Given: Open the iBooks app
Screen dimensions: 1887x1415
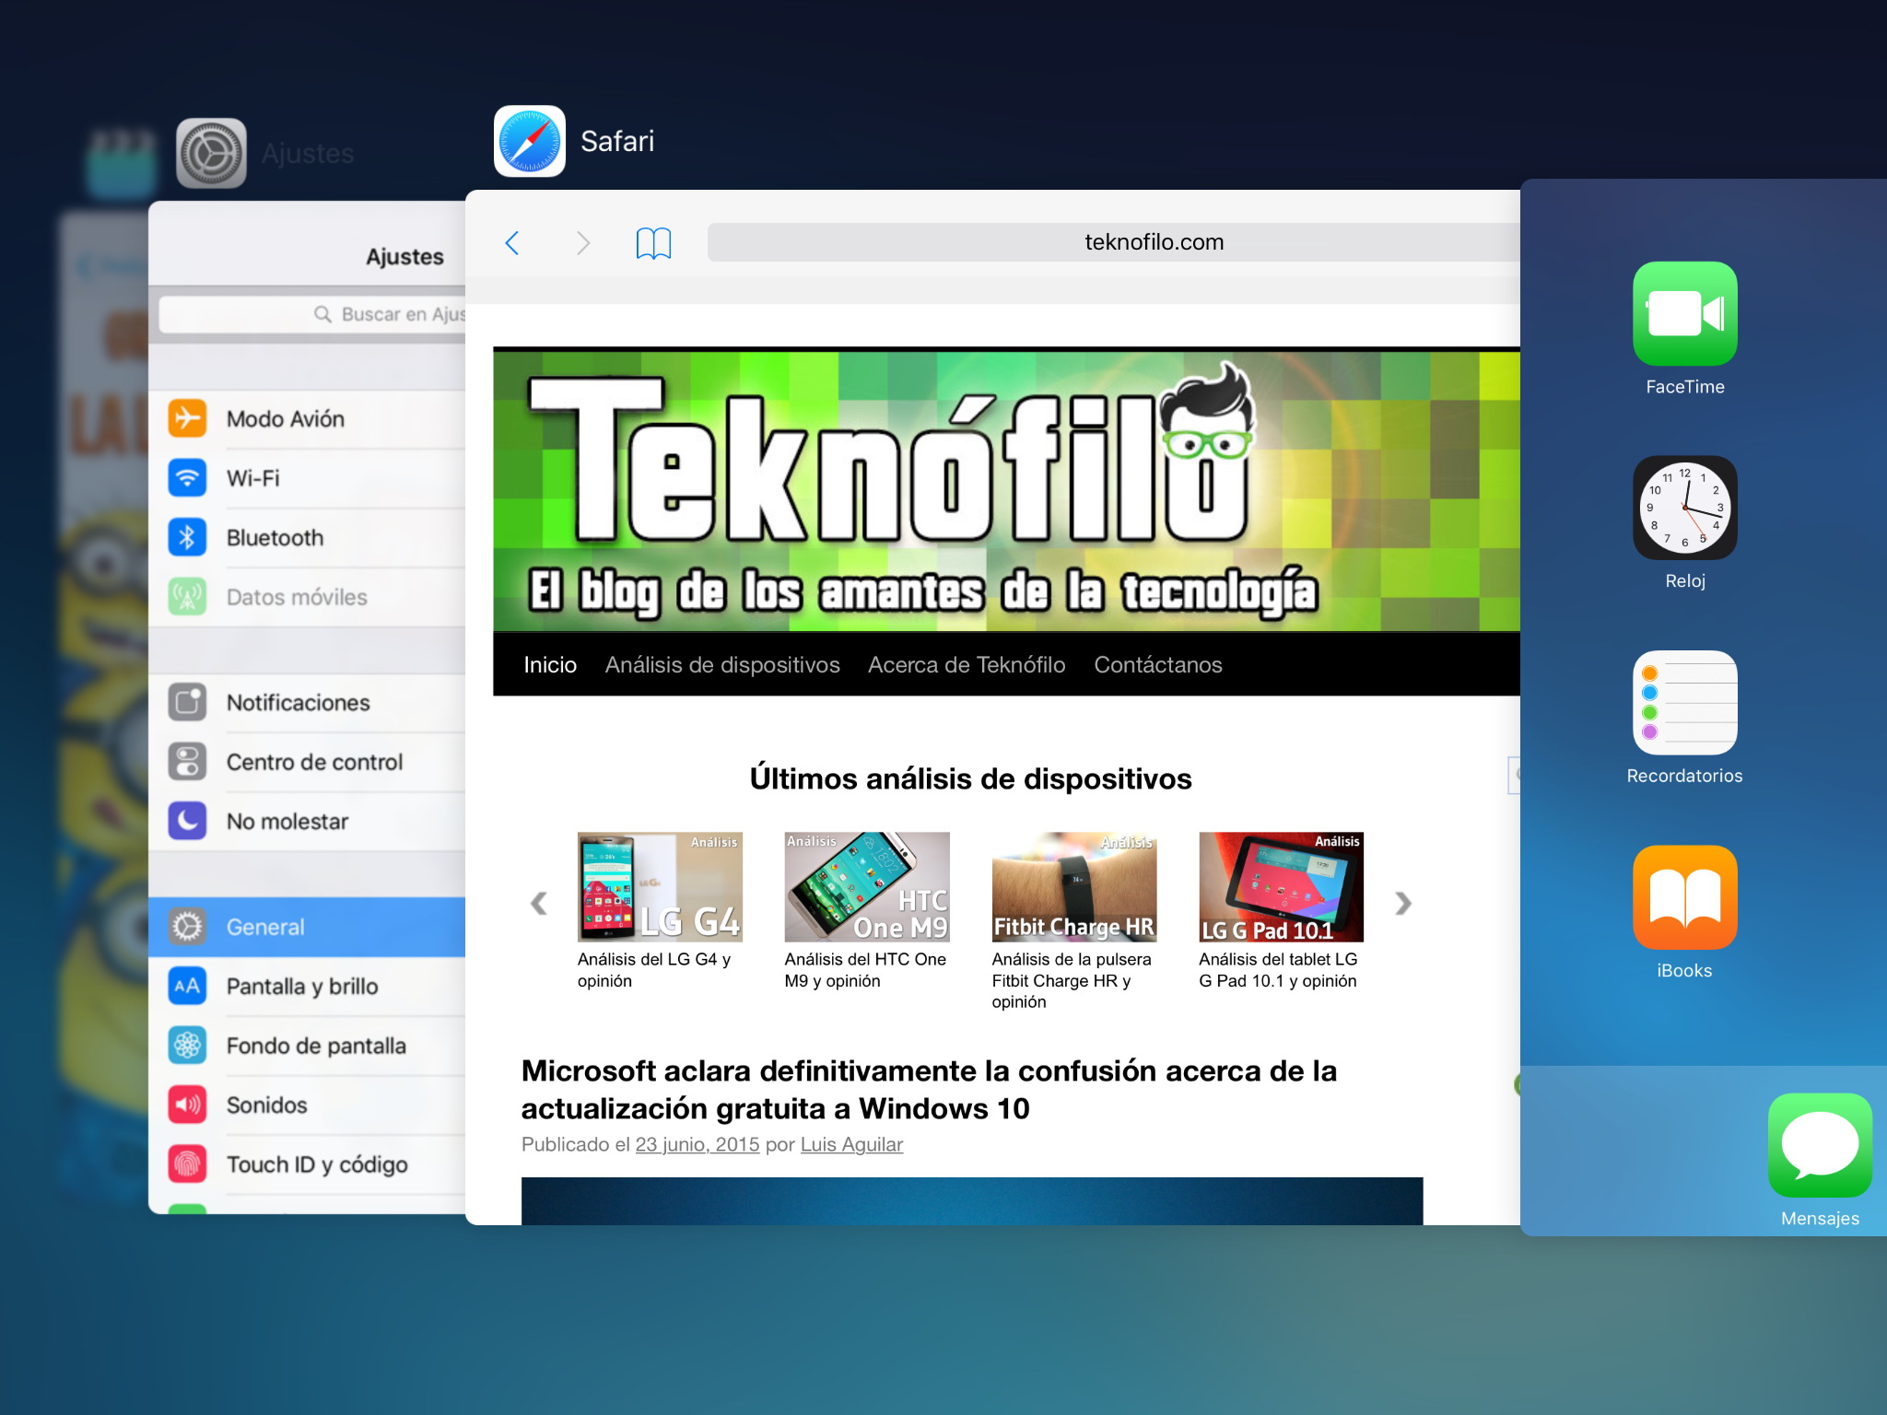Looking at the screenshot, I should click(x=1684, y=897).
